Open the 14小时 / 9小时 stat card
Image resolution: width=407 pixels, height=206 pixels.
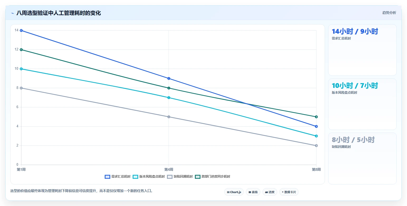tap(362, 50)
